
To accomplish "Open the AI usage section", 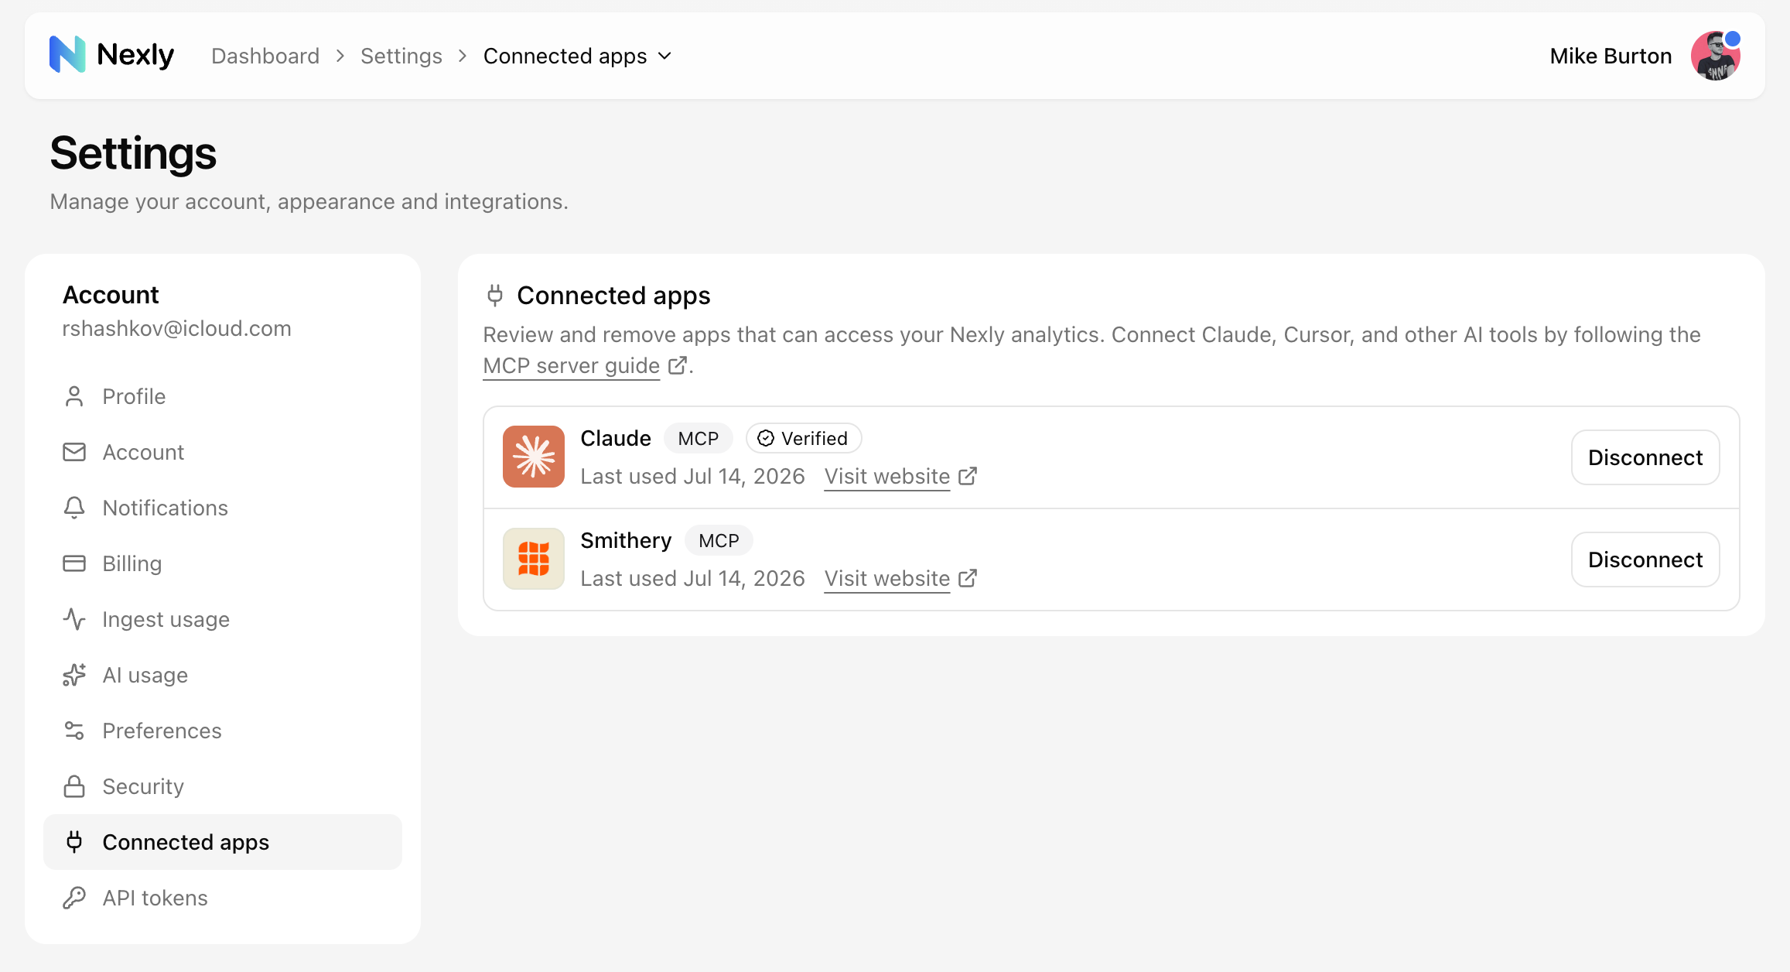I will click(223, 675).
